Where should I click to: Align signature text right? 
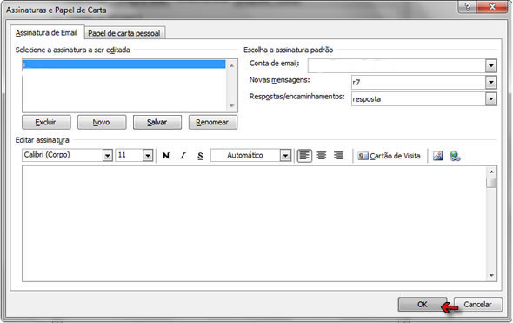[338, 156]
